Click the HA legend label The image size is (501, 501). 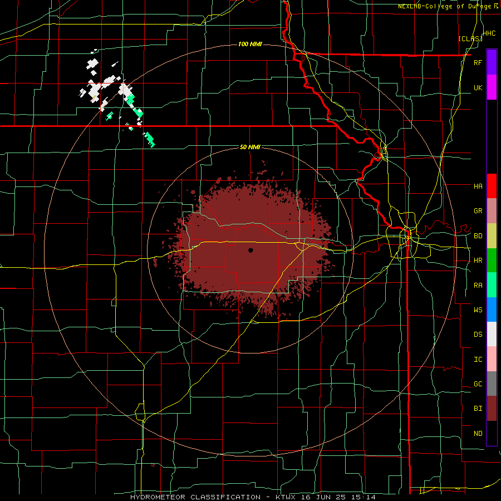478,186
